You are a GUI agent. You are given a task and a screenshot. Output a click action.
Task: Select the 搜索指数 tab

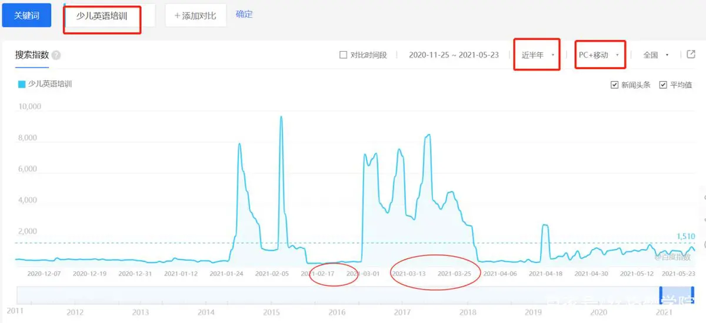pyautogui.click(x=32, y=55)
